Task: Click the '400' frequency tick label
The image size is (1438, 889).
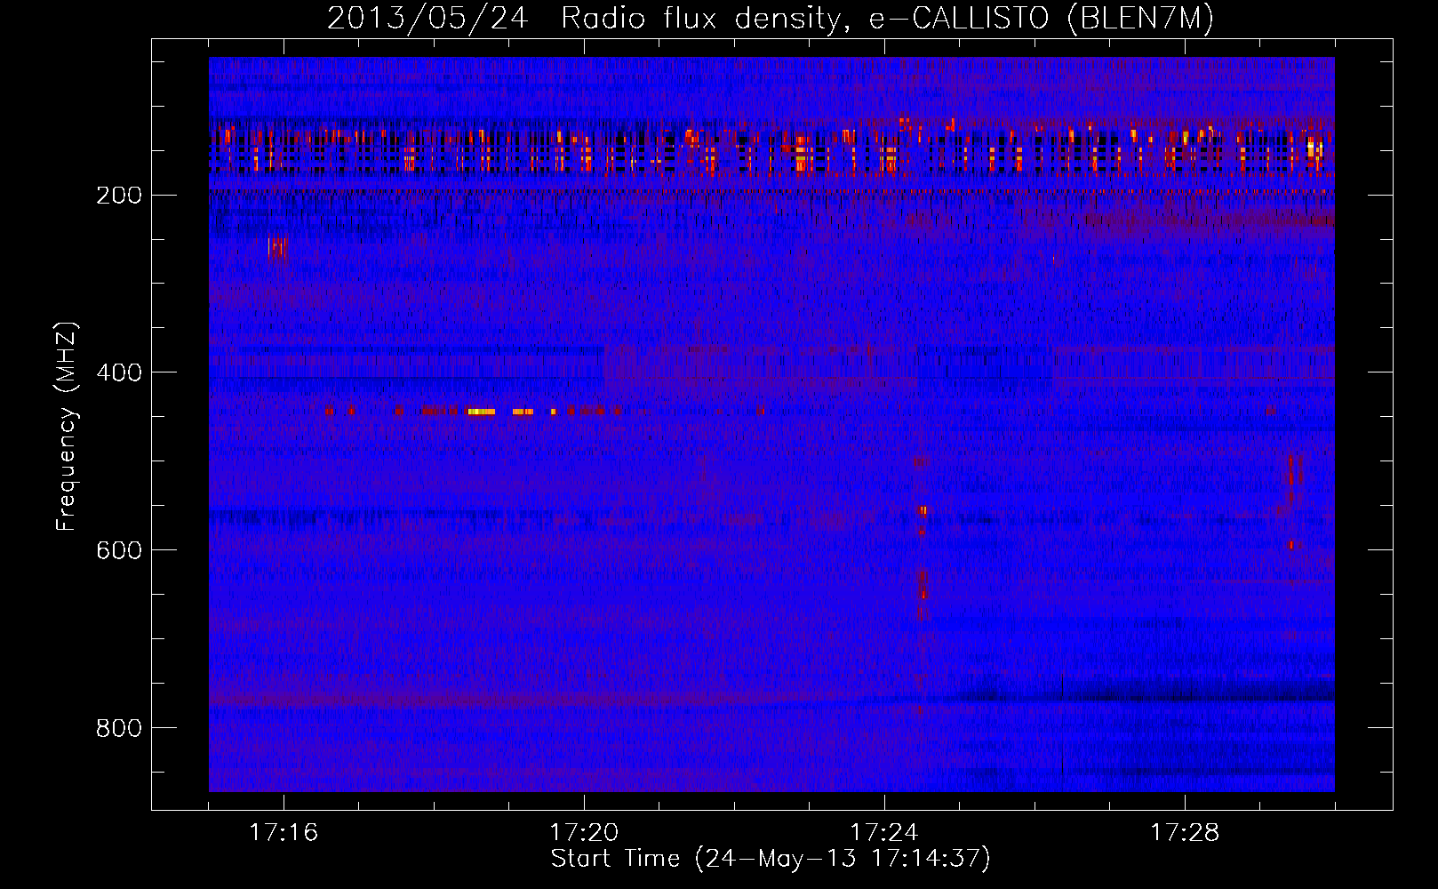Action: pos(118,373)
